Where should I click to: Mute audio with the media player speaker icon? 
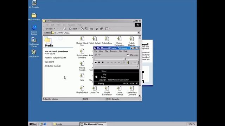pyautogui.click(x=128, y=63)
